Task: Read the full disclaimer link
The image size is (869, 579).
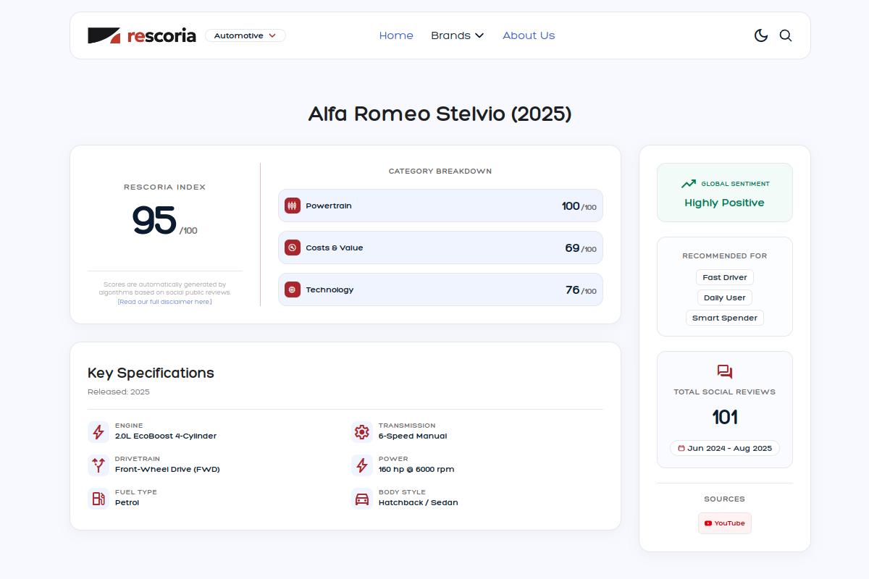Action: [x=165, y=302]
